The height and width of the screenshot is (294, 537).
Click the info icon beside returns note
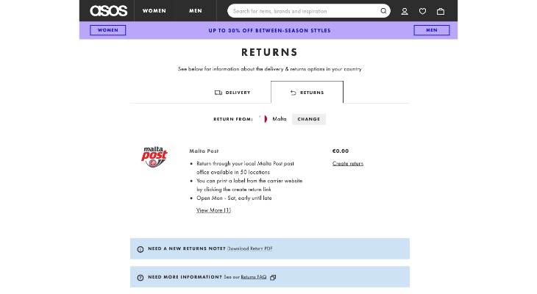141,249
